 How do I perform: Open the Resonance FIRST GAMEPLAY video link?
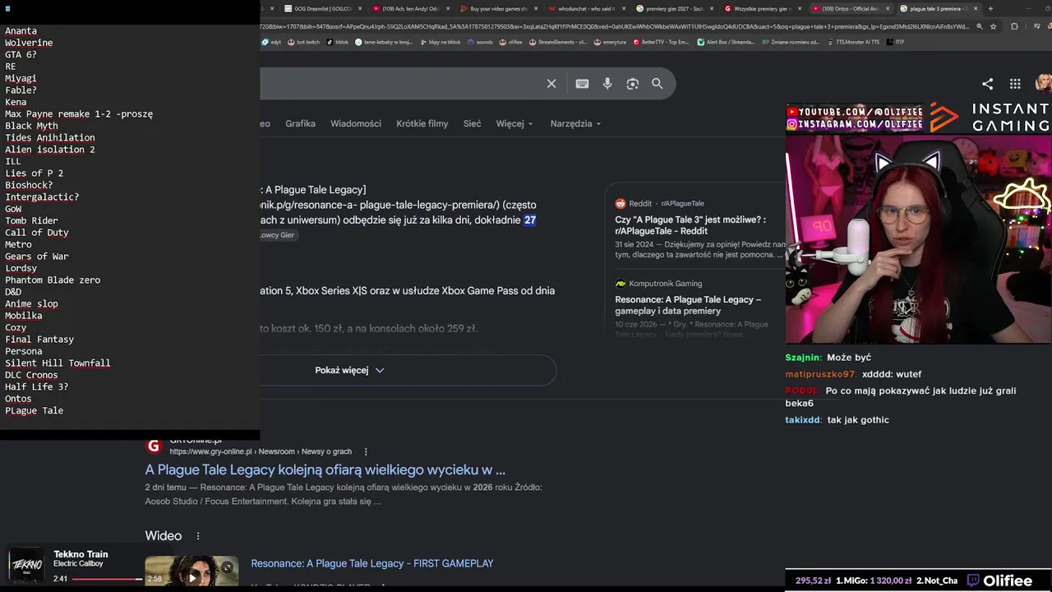point(372,564)
